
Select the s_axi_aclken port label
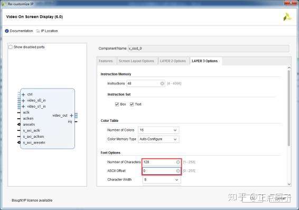33,137
